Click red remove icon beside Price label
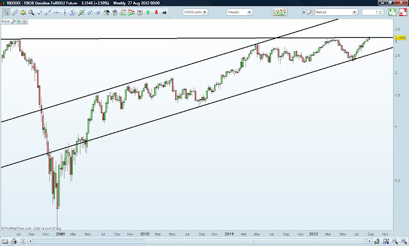The image size is (409, 246). tap(24, 22)
